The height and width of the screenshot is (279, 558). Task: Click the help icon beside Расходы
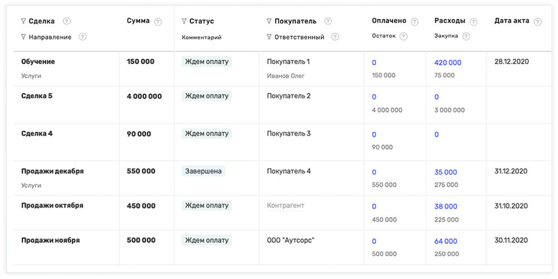473,22
